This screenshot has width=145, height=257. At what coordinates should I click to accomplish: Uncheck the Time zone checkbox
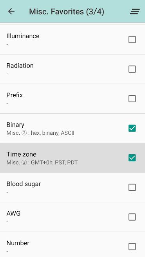coord(132,158)
